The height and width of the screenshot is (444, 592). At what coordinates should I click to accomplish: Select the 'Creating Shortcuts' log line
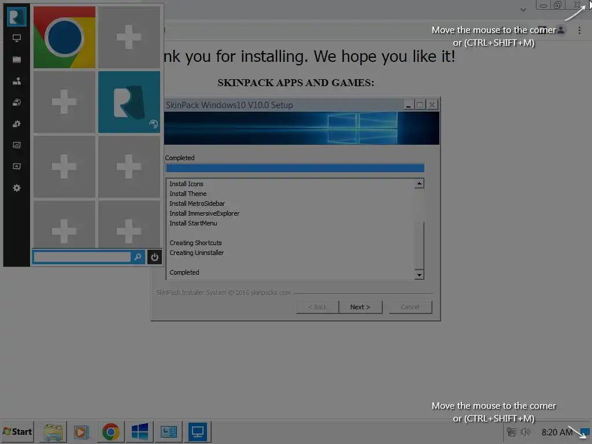[x=195, y=243]
